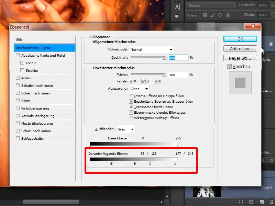Uncheck Transparenz formt Ebene
Screen dimensions: 275x206
click(131, 107)
